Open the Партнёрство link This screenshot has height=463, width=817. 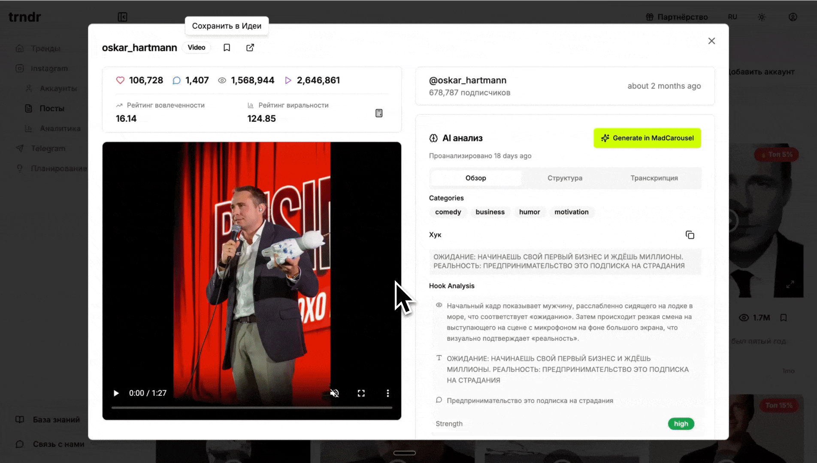pos(677,17)
